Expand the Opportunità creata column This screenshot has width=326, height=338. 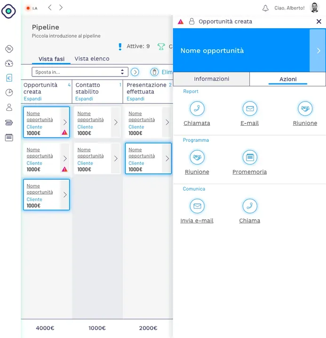click(x=32, y=99)
